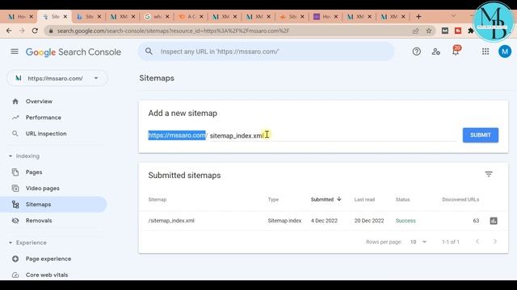Select Sitemaps in sidebar
This screenshot has height=290, width=517.
pos(53,204)
